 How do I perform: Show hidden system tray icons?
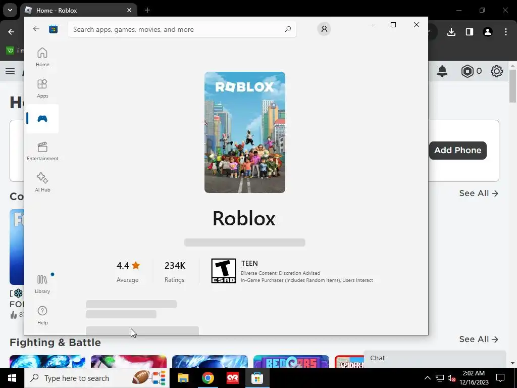(427, 378)
